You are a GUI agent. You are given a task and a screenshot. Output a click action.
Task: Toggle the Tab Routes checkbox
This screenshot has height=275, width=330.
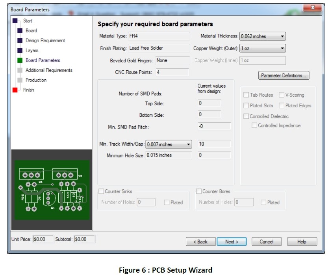point(246,95)
